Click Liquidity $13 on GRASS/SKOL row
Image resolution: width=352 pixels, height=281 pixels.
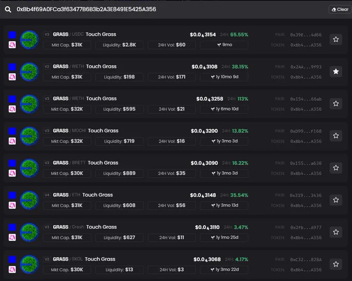[x=119, y=270]
